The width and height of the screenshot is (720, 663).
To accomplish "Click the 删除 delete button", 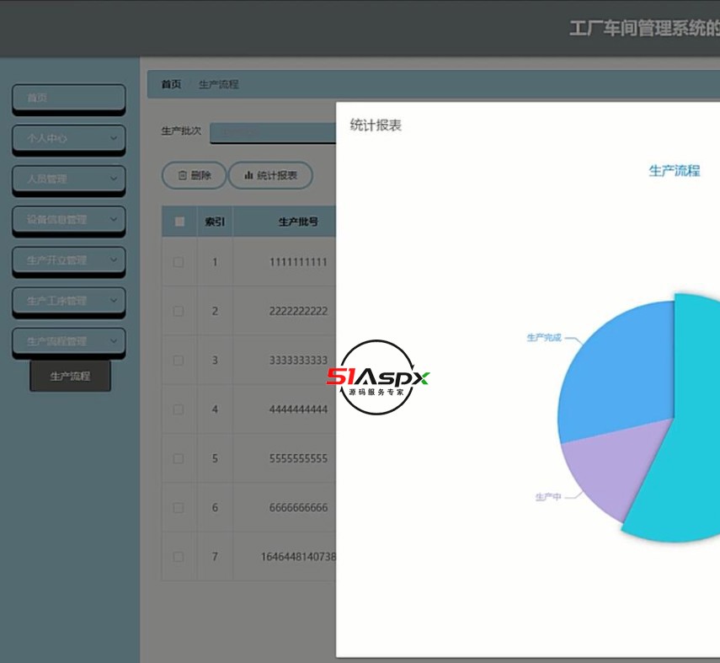I will tap(193, 175).
